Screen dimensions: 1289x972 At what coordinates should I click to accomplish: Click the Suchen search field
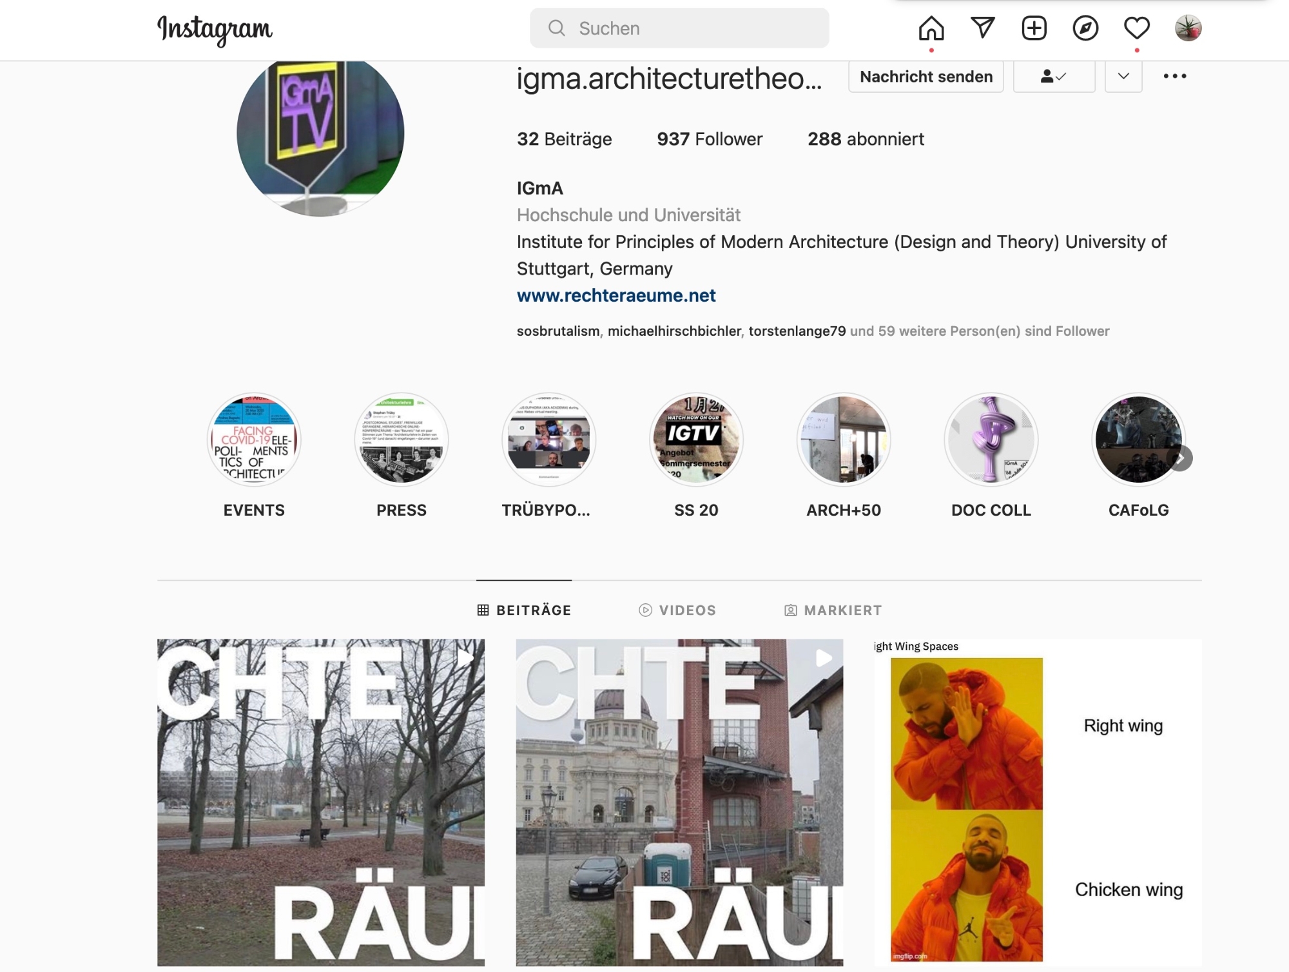pos(679,28)
